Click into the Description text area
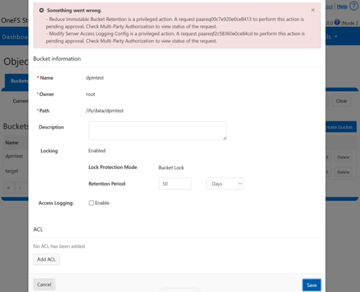Screen dimensions: 360x292 point(157,130)
